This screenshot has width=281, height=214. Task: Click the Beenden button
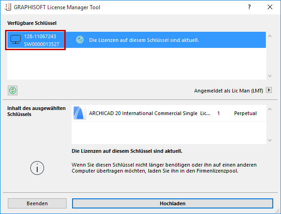pyautogui.click(x=37, y=203)
